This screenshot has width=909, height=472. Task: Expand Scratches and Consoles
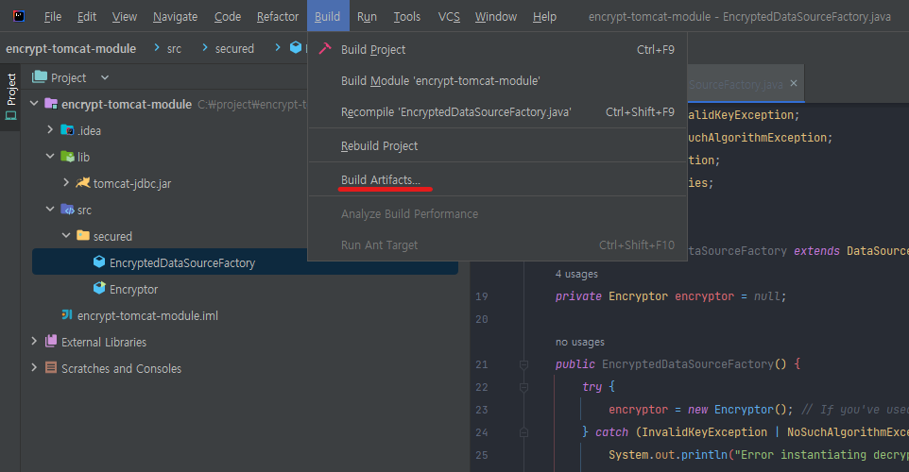pyautogui.click(x=34, y=367)
